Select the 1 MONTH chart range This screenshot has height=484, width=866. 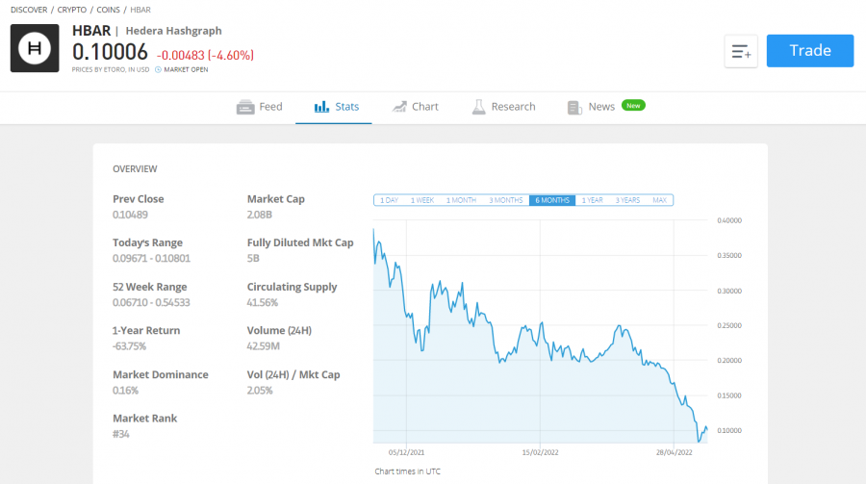(461, 200)
